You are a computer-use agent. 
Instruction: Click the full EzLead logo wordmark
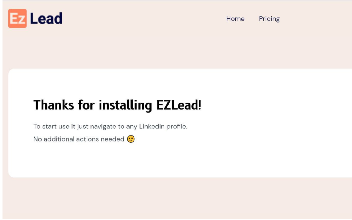coord(35,18)
